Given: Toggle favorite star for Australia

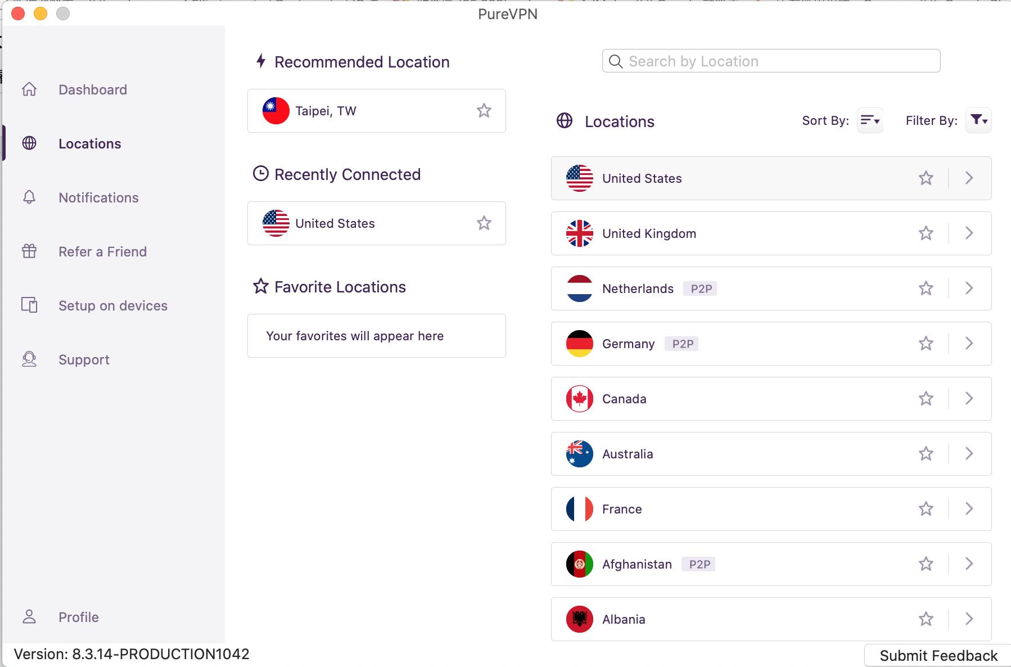Looking at the screenshot, I should tap(926, 453).
